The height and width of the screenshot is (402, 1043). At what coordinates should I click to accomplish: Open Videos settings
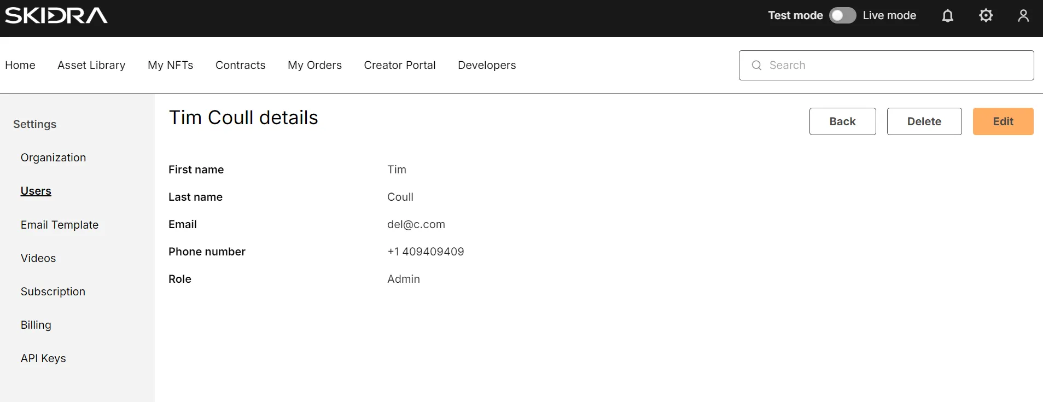[x=38, y=258]
